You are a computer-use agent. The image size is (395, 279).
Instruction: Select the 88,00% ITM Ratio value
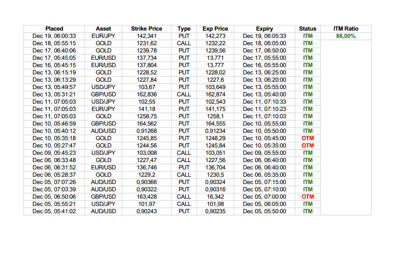pos(346,36)
